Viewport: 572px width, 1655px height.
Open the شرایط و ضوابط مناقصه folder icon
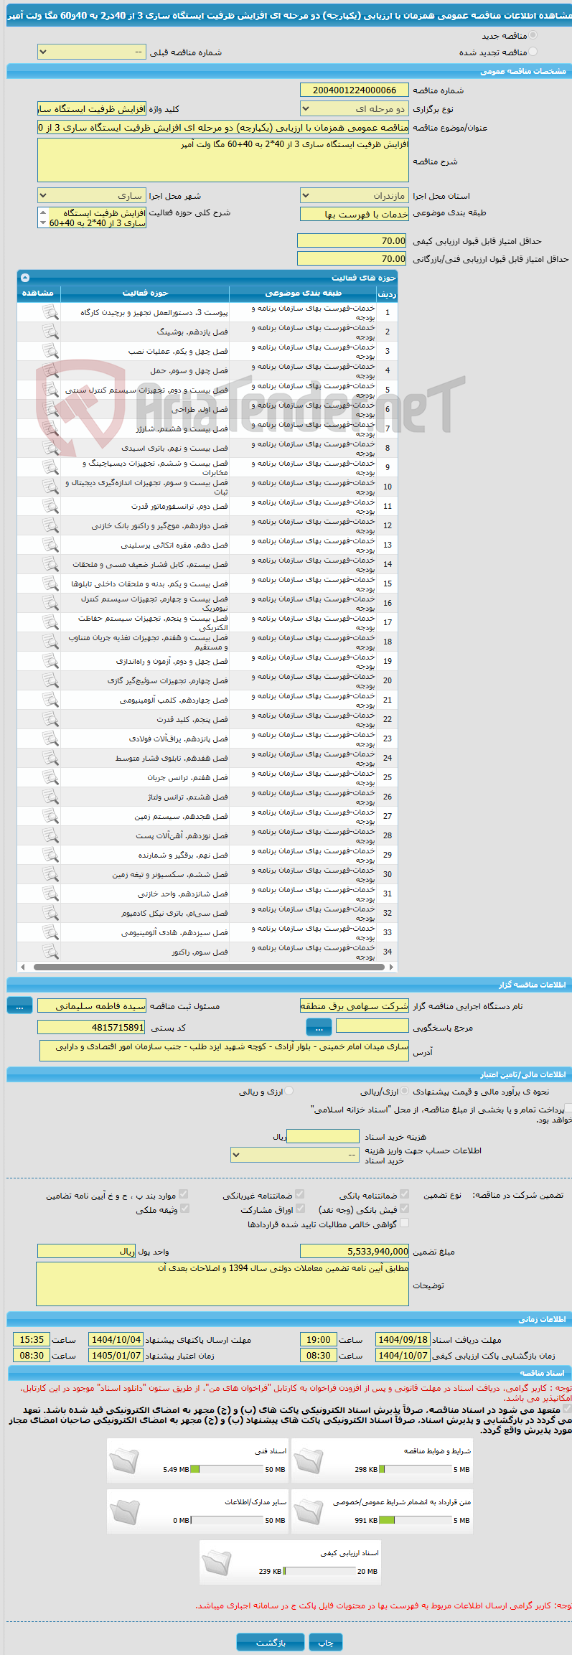pos(309,1461)
